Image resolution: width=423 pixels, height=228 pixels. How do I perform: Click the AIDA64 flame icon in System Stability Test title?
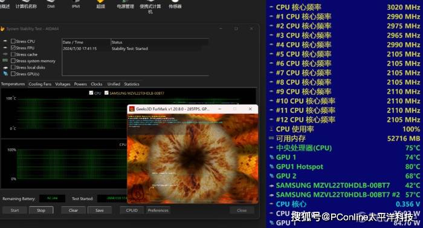pos(2,29)
